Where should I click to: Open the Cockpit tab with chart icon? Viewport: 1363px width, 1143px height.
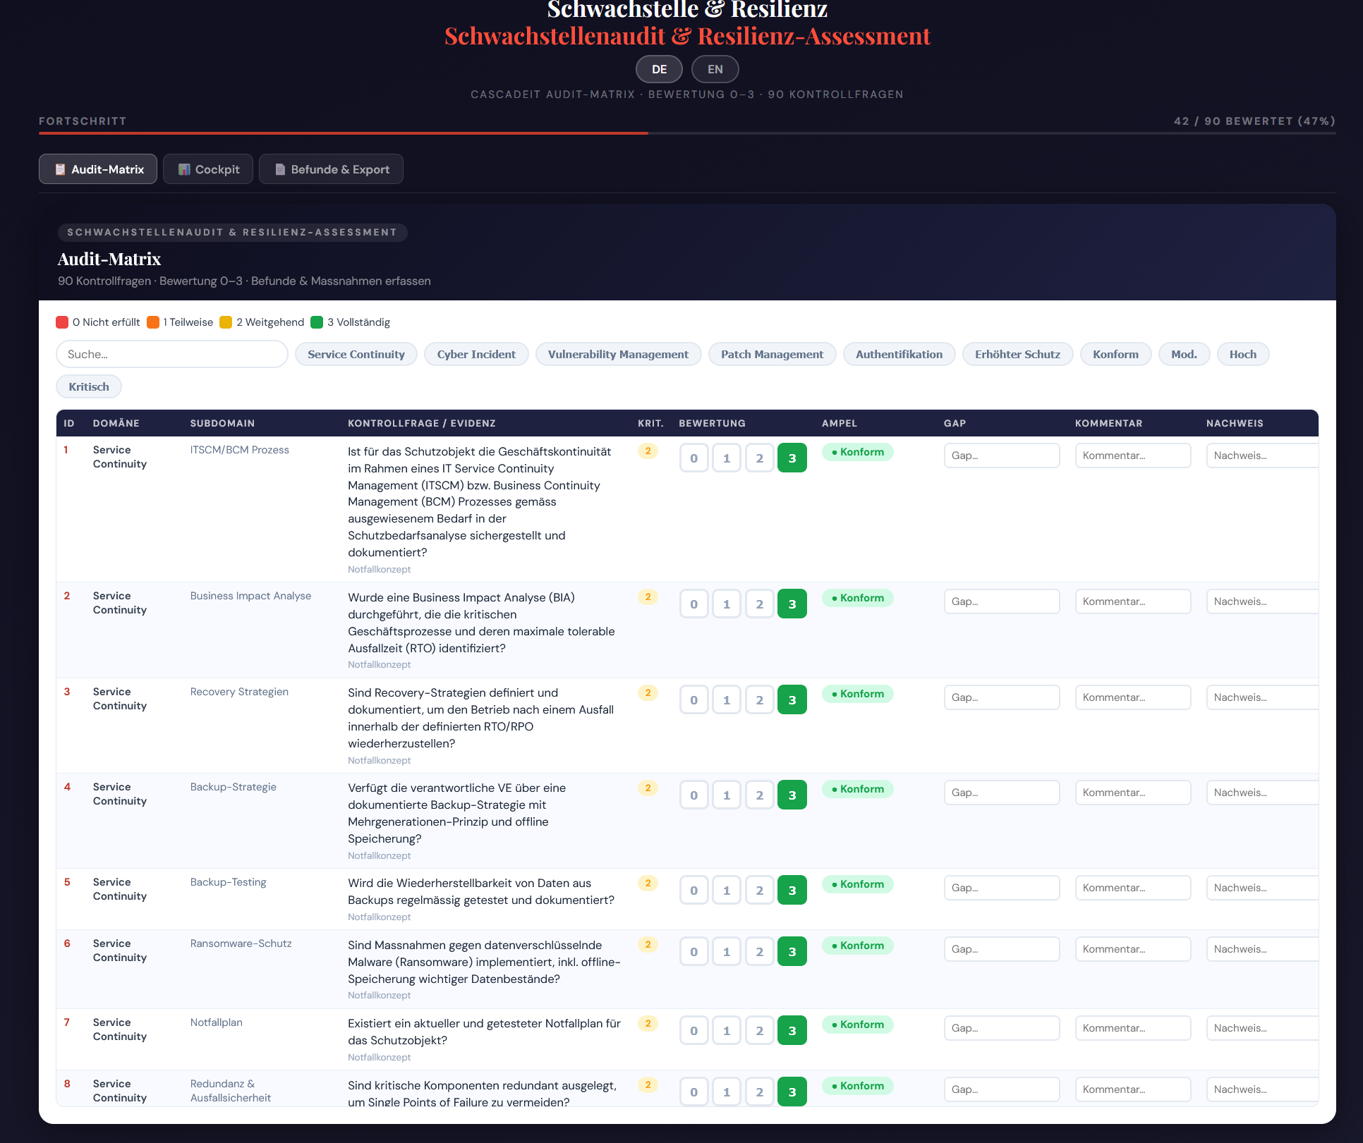208,169
